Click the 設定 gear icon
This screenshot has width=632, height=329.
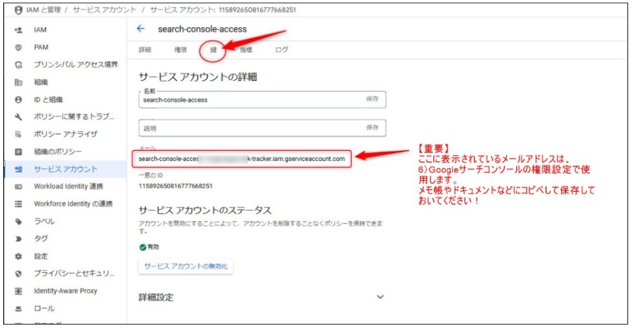pyautogui.click(x=18, y=256)
